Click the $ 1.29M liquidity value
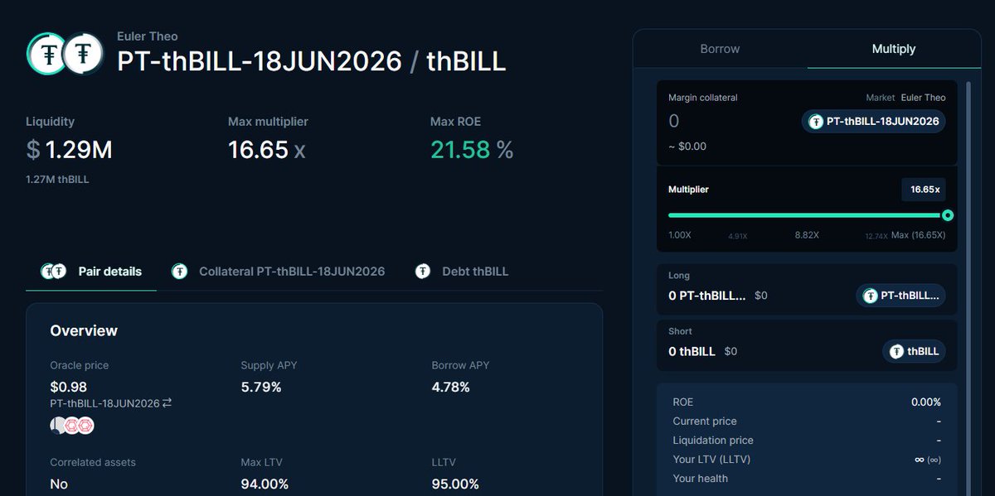The height and width of the screenshot is (496, 995). tap(70, 150)
